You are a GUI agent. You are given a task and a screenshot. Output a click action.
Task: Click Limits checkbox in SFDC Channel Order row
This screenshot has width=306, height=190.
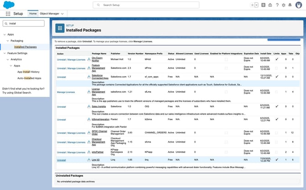coord(276,132)
